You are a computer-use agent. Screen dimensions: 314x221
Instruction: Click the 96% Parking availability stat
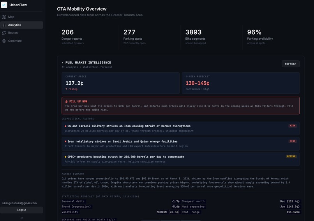click(273, 37)
